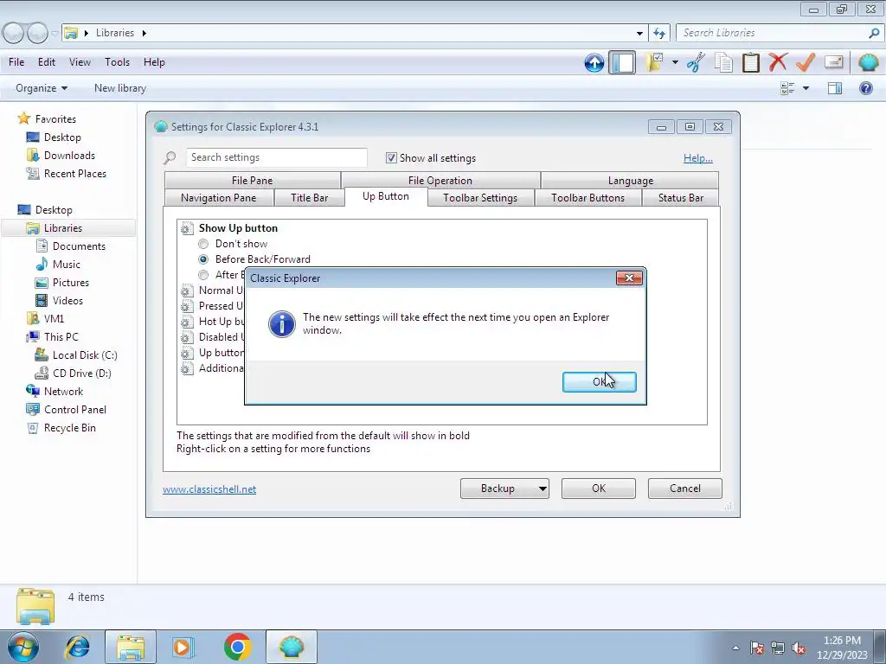Select Videos library in the tree
This screenshot has width=886, height=664.
[x=67, y=300]
